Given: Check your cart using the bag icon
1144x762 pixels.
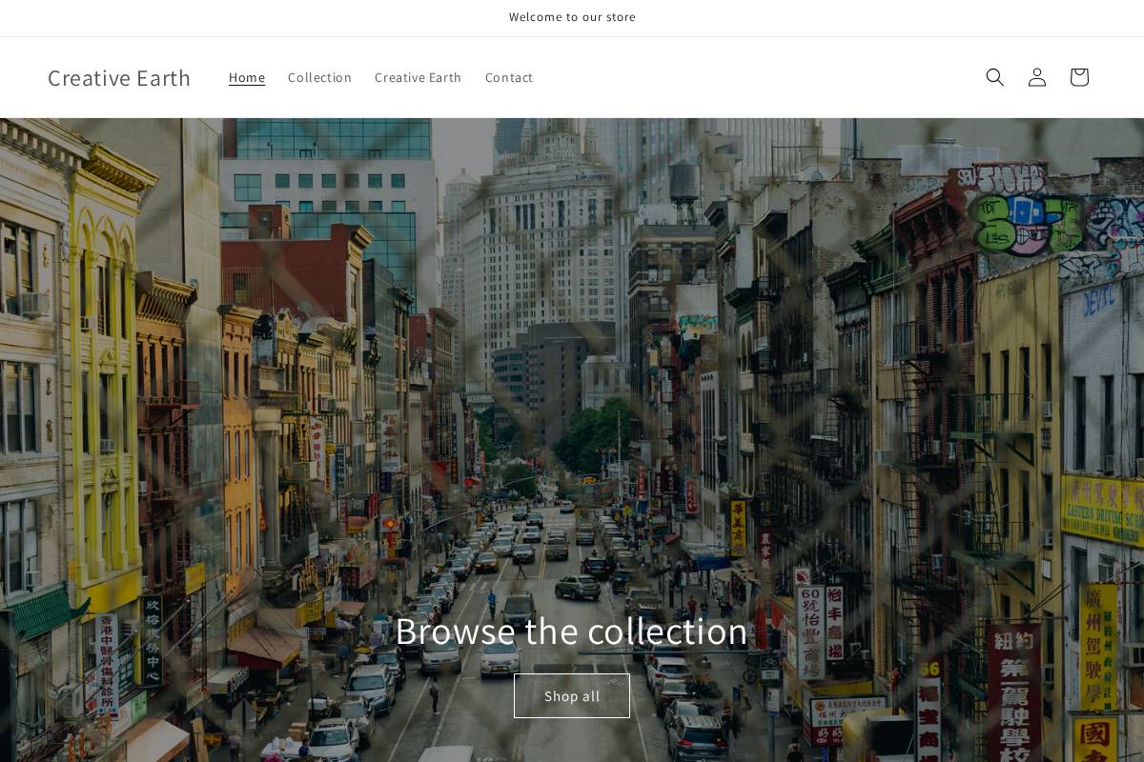Looking at the screenshot, I should coord(1078,77).
